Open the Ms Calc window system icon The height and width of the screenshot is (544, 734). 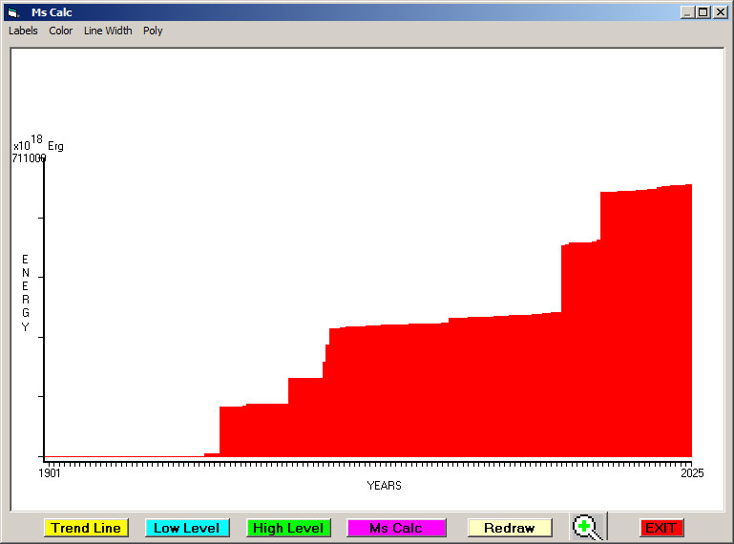coord(13,12)
